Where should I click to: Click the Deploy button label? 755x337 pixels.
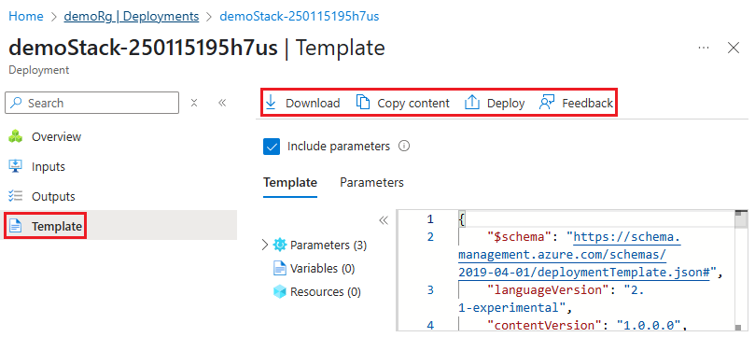(506, 103)
